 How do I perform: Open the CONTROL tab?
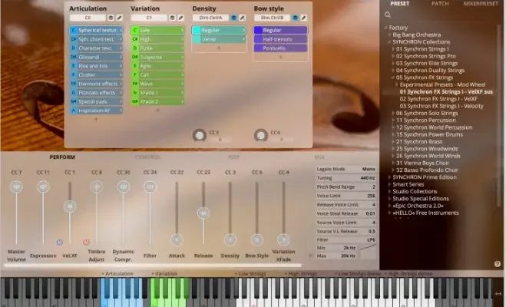pos(147,157)
